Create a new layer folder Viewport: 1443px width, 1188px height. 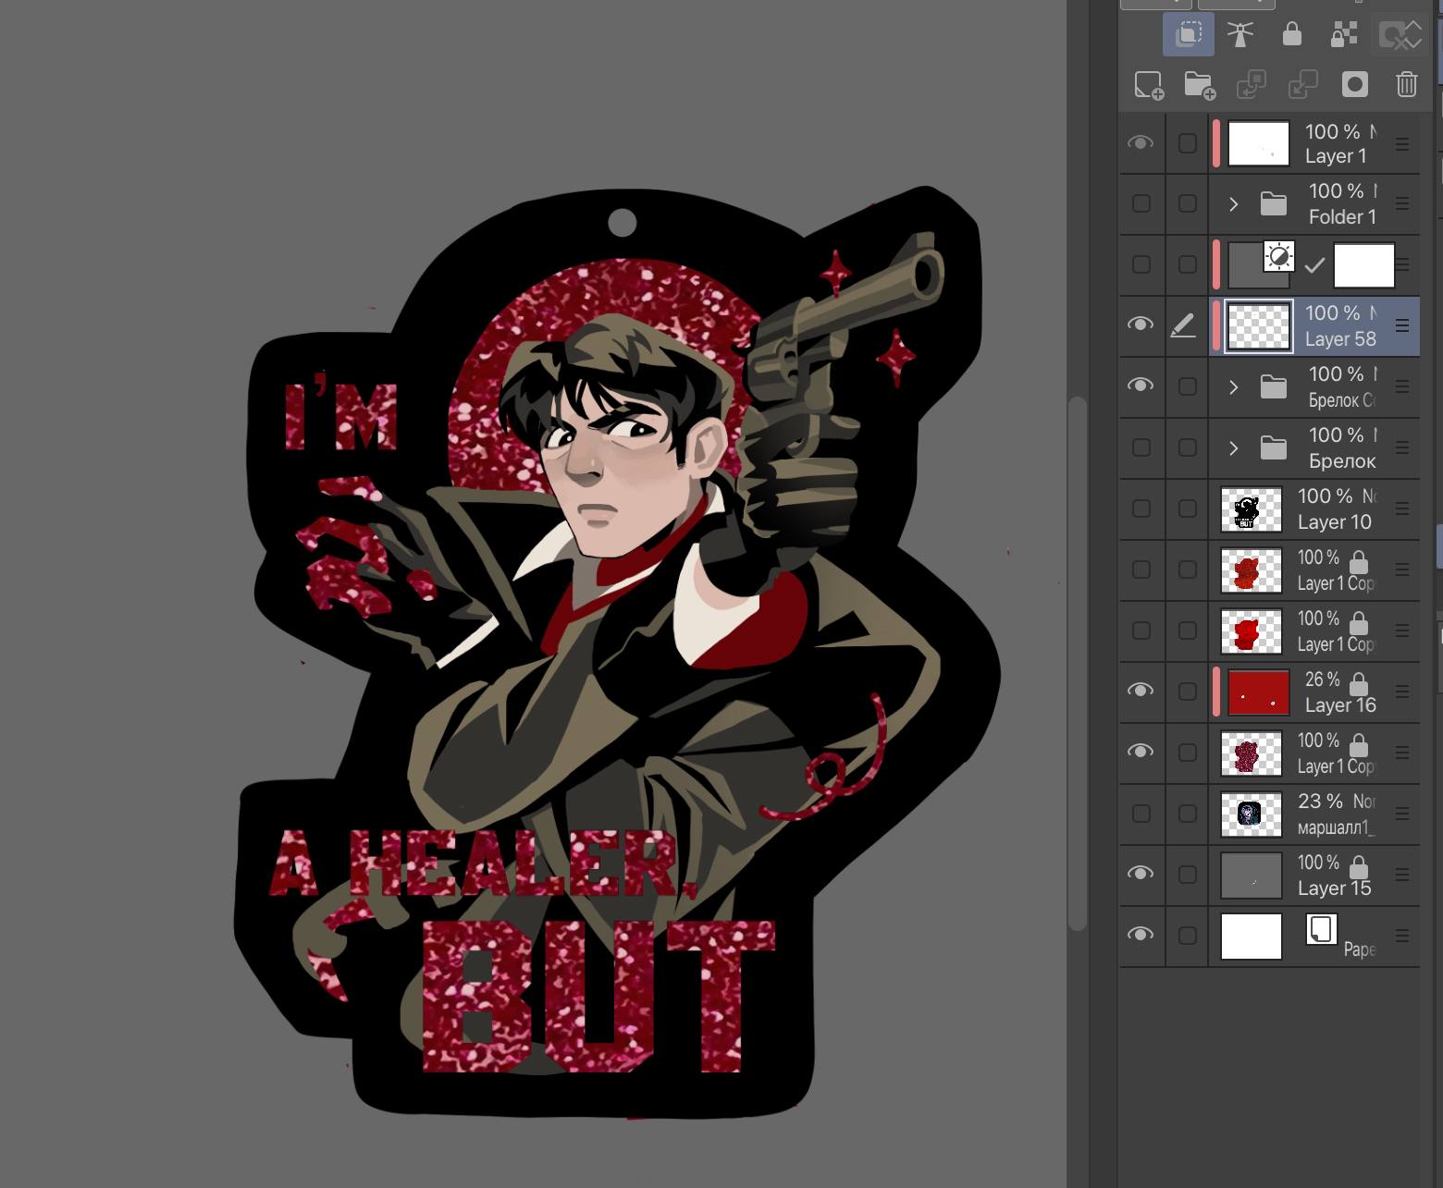click(x=1200, y=85)
